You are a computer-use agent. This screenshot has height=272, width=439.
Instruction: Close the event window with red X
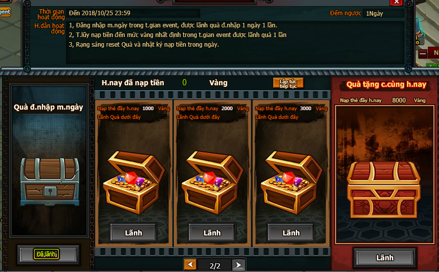click(x=396, y=2)
